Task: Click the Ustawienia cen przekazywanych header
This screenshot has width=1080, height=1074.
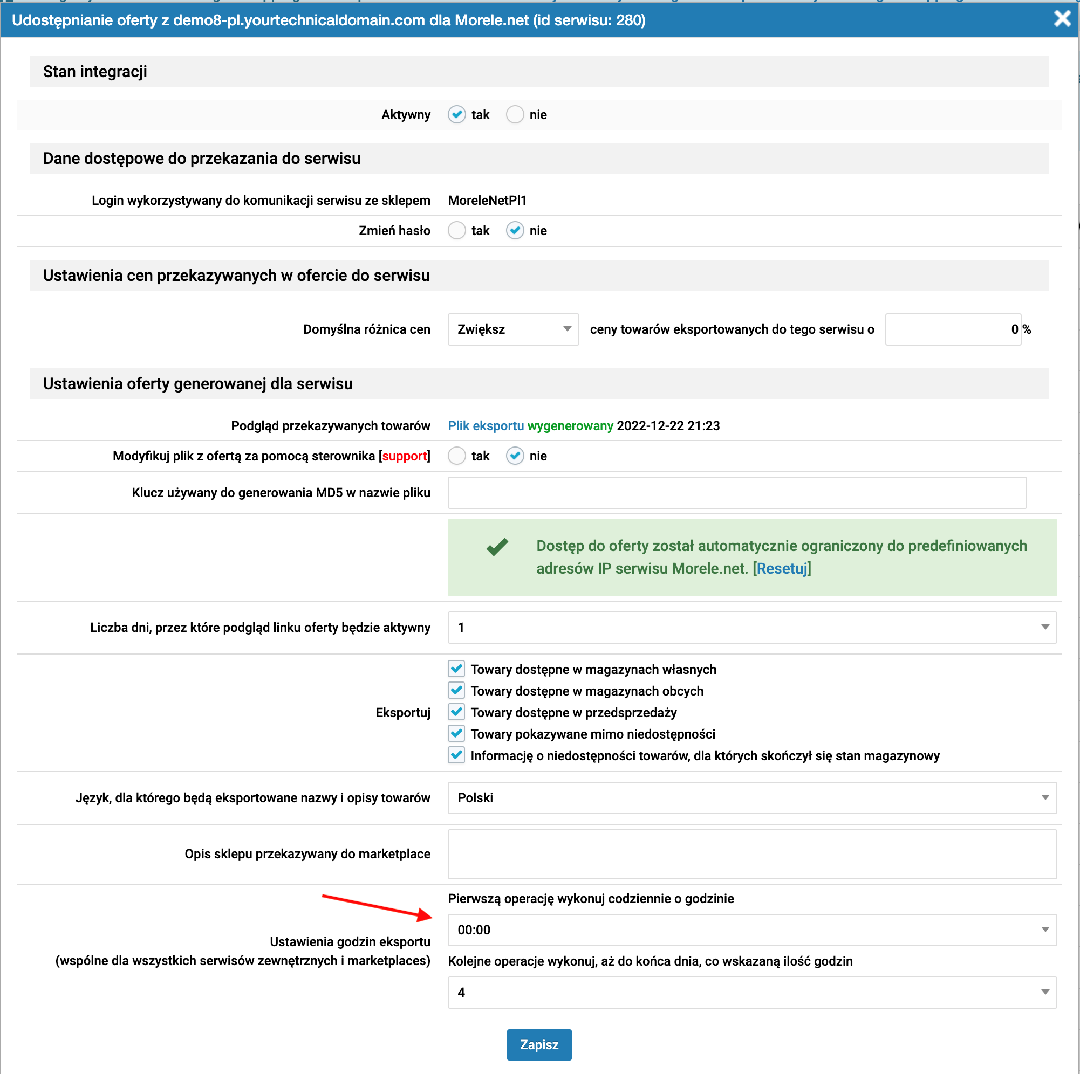Action: click(x=539, y=276)
